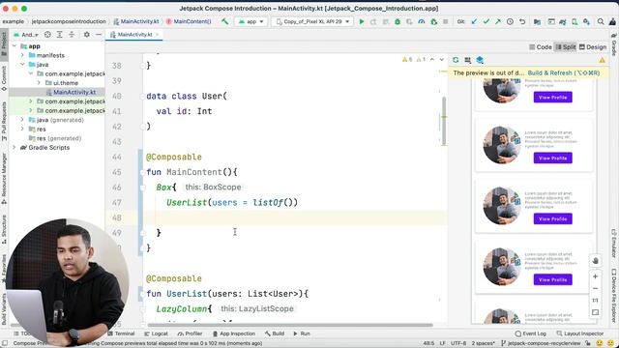
Task: Expand java (generated) folder
Action: (22, 120)
